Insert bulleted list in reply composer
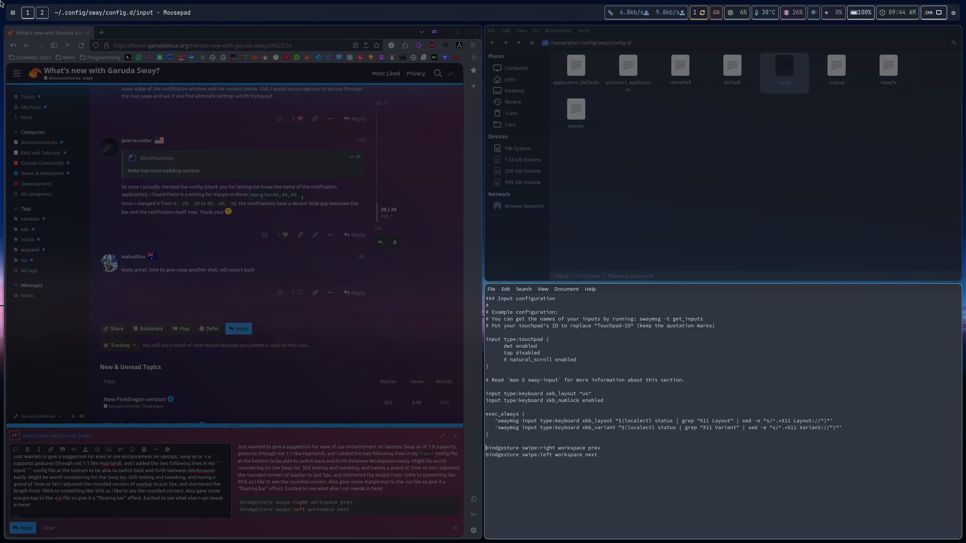Screen dimensions: 966x543 tap(97, 449)
